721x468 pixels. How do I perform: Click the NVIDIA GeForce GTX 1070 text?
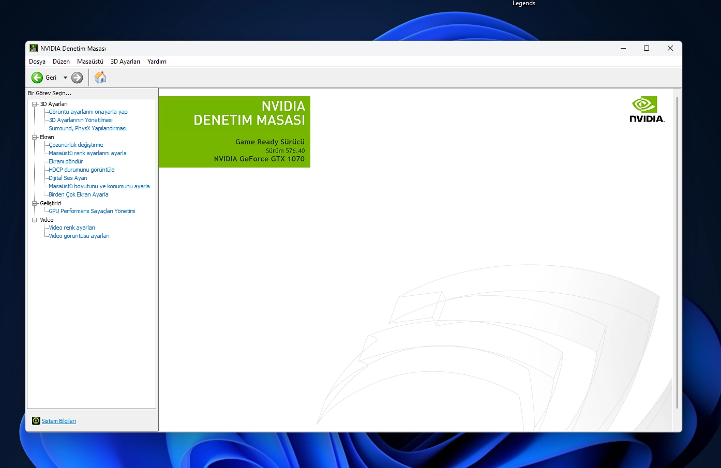(x=259, y=159)
